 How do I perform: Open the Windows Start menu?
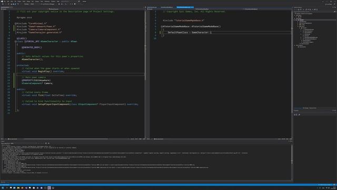click(3, 188)
